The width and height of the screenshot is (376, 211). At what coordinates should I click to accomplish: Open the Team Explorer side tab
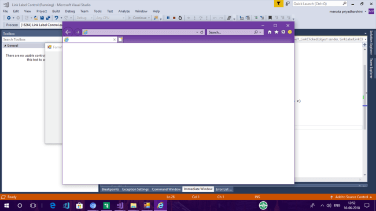click(371, 68)
